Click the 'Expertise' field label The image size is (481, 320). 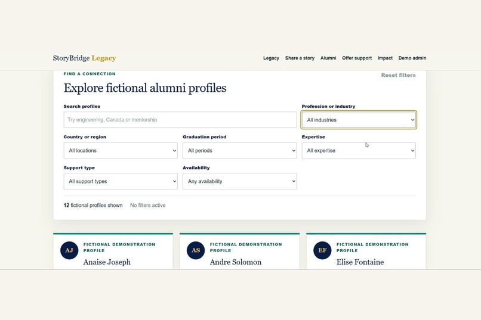pyautogui.click(x=313, y=137)
